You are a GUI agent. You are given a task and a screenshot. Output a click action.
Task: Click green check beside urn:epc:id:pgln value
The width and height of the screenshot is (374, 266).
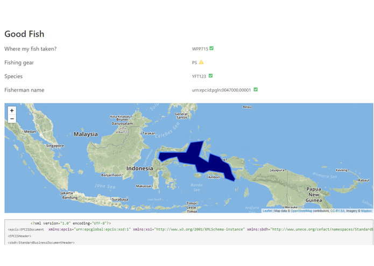click(256, 89)
